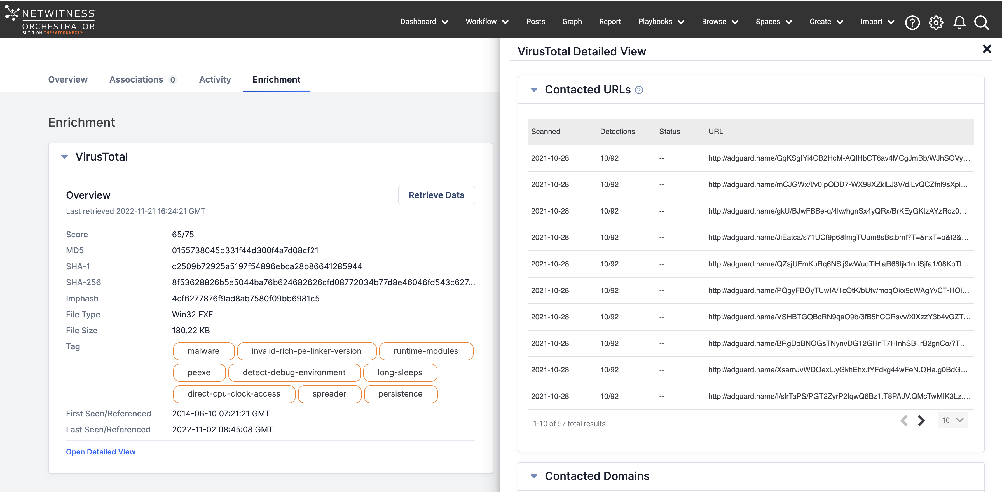Click the Status column header
This screenshot has width=1002, height=492.
click(669, 132)
